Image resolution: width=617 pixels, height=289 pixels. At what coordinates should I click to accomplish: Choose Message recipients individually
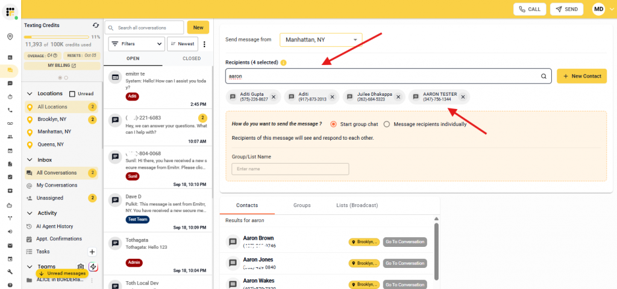(x=387, y=124)
